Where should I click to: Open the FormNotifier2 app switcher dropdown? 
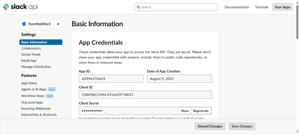41,24
